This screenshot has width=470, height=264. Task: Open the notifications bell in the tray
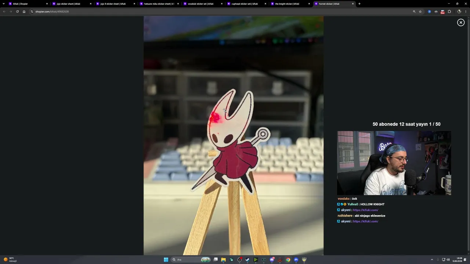tap(465, 260)
